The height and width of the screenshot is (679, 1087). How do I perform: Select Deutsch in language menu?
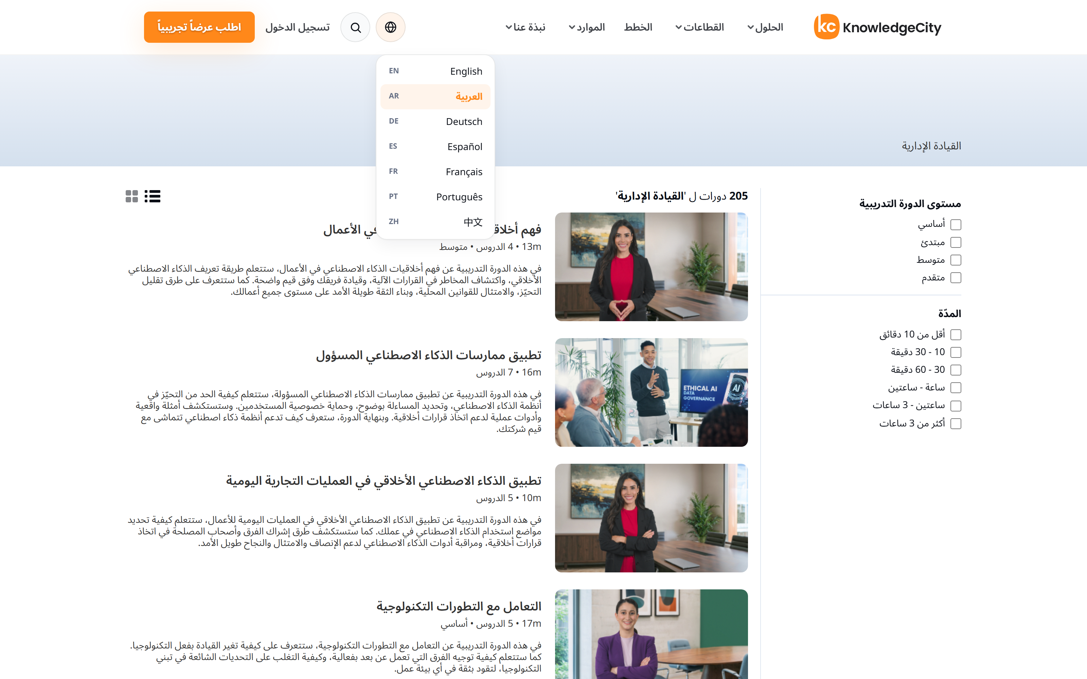click(x=435, y=122)
